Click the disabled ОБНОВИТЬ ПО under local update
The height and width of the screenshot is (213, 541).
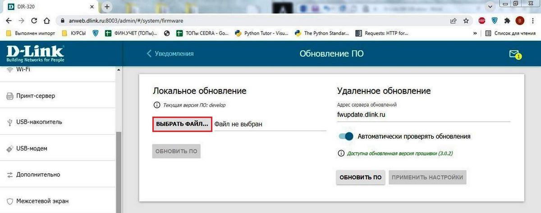tap(176, 151)
